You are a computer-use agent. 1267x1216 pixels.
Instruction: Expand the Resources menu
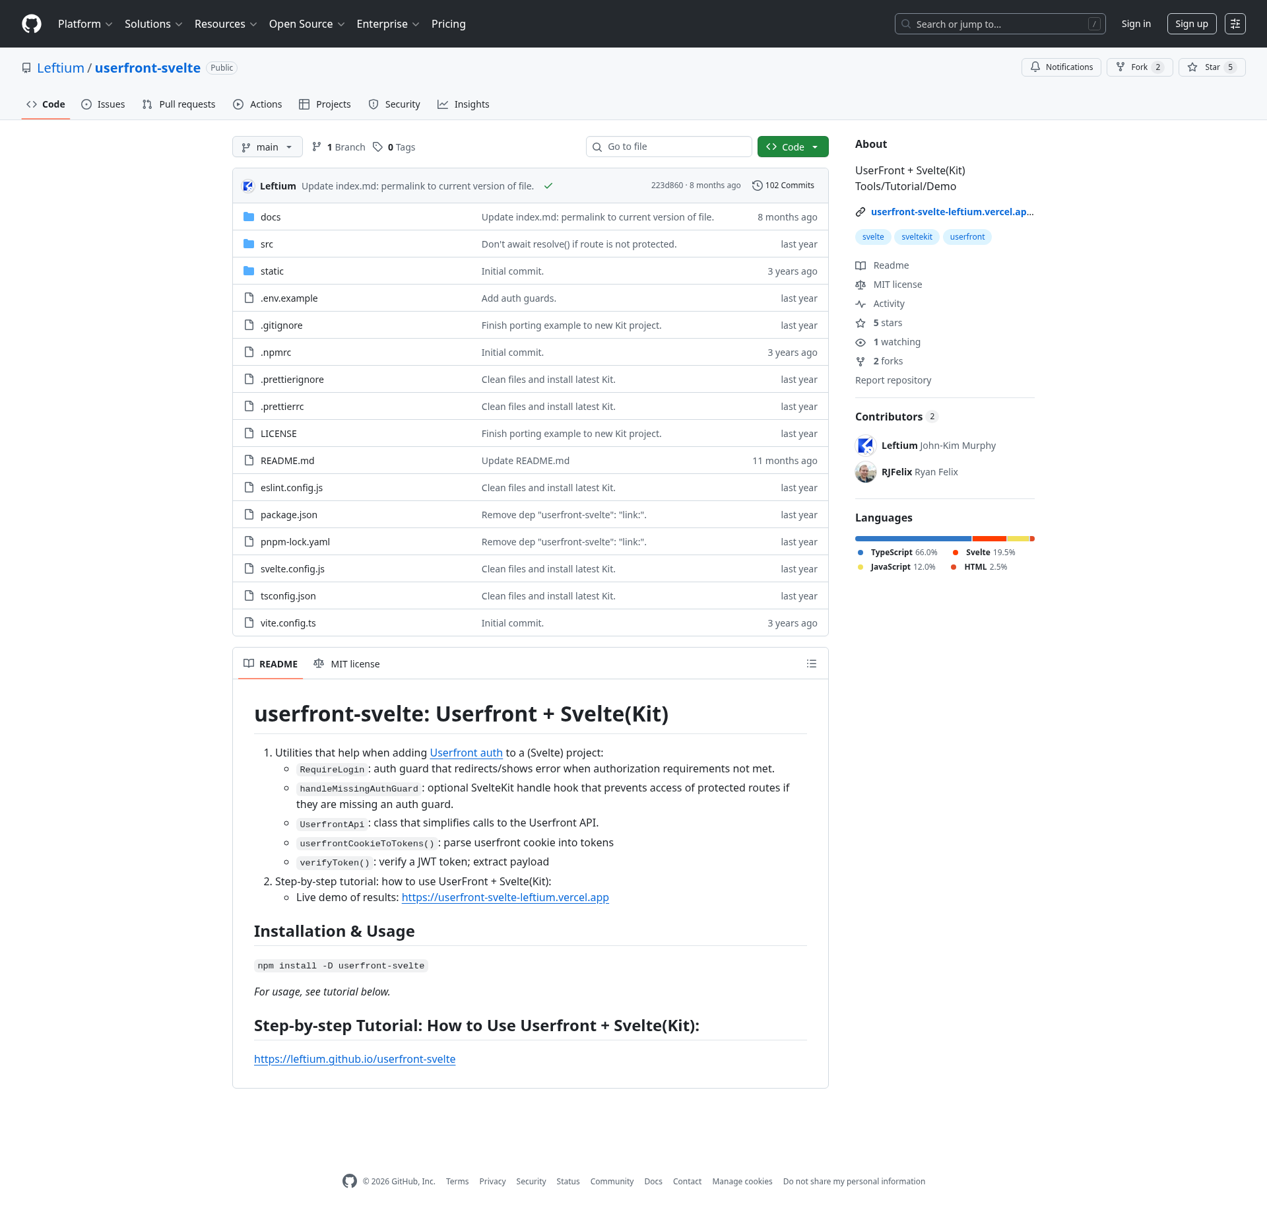point(226,24)
